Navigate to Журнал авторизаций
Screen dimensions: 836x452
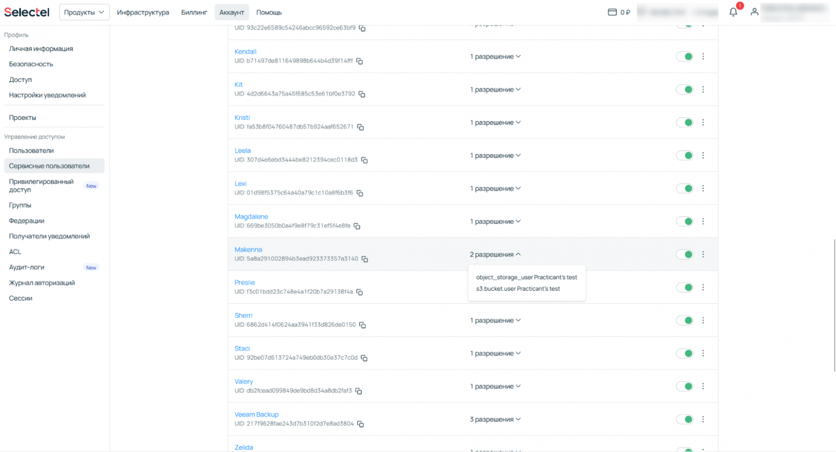tap(42, 283)
